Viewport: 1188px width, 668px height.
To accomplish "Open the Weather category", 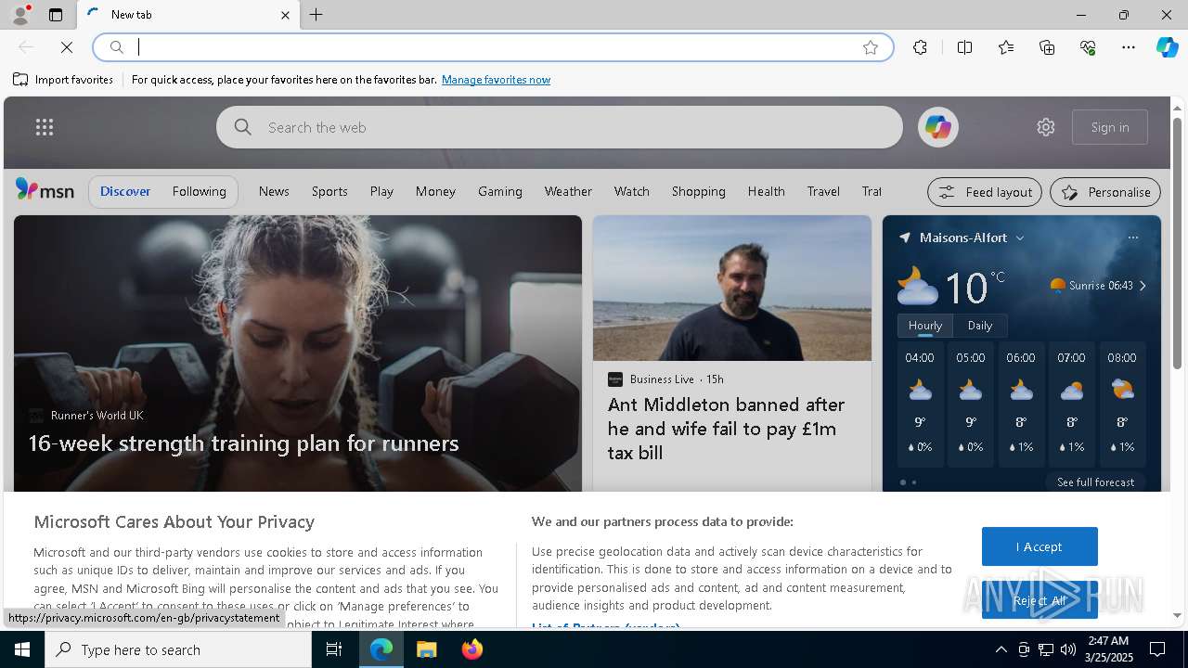I will (x=568, y=191).
